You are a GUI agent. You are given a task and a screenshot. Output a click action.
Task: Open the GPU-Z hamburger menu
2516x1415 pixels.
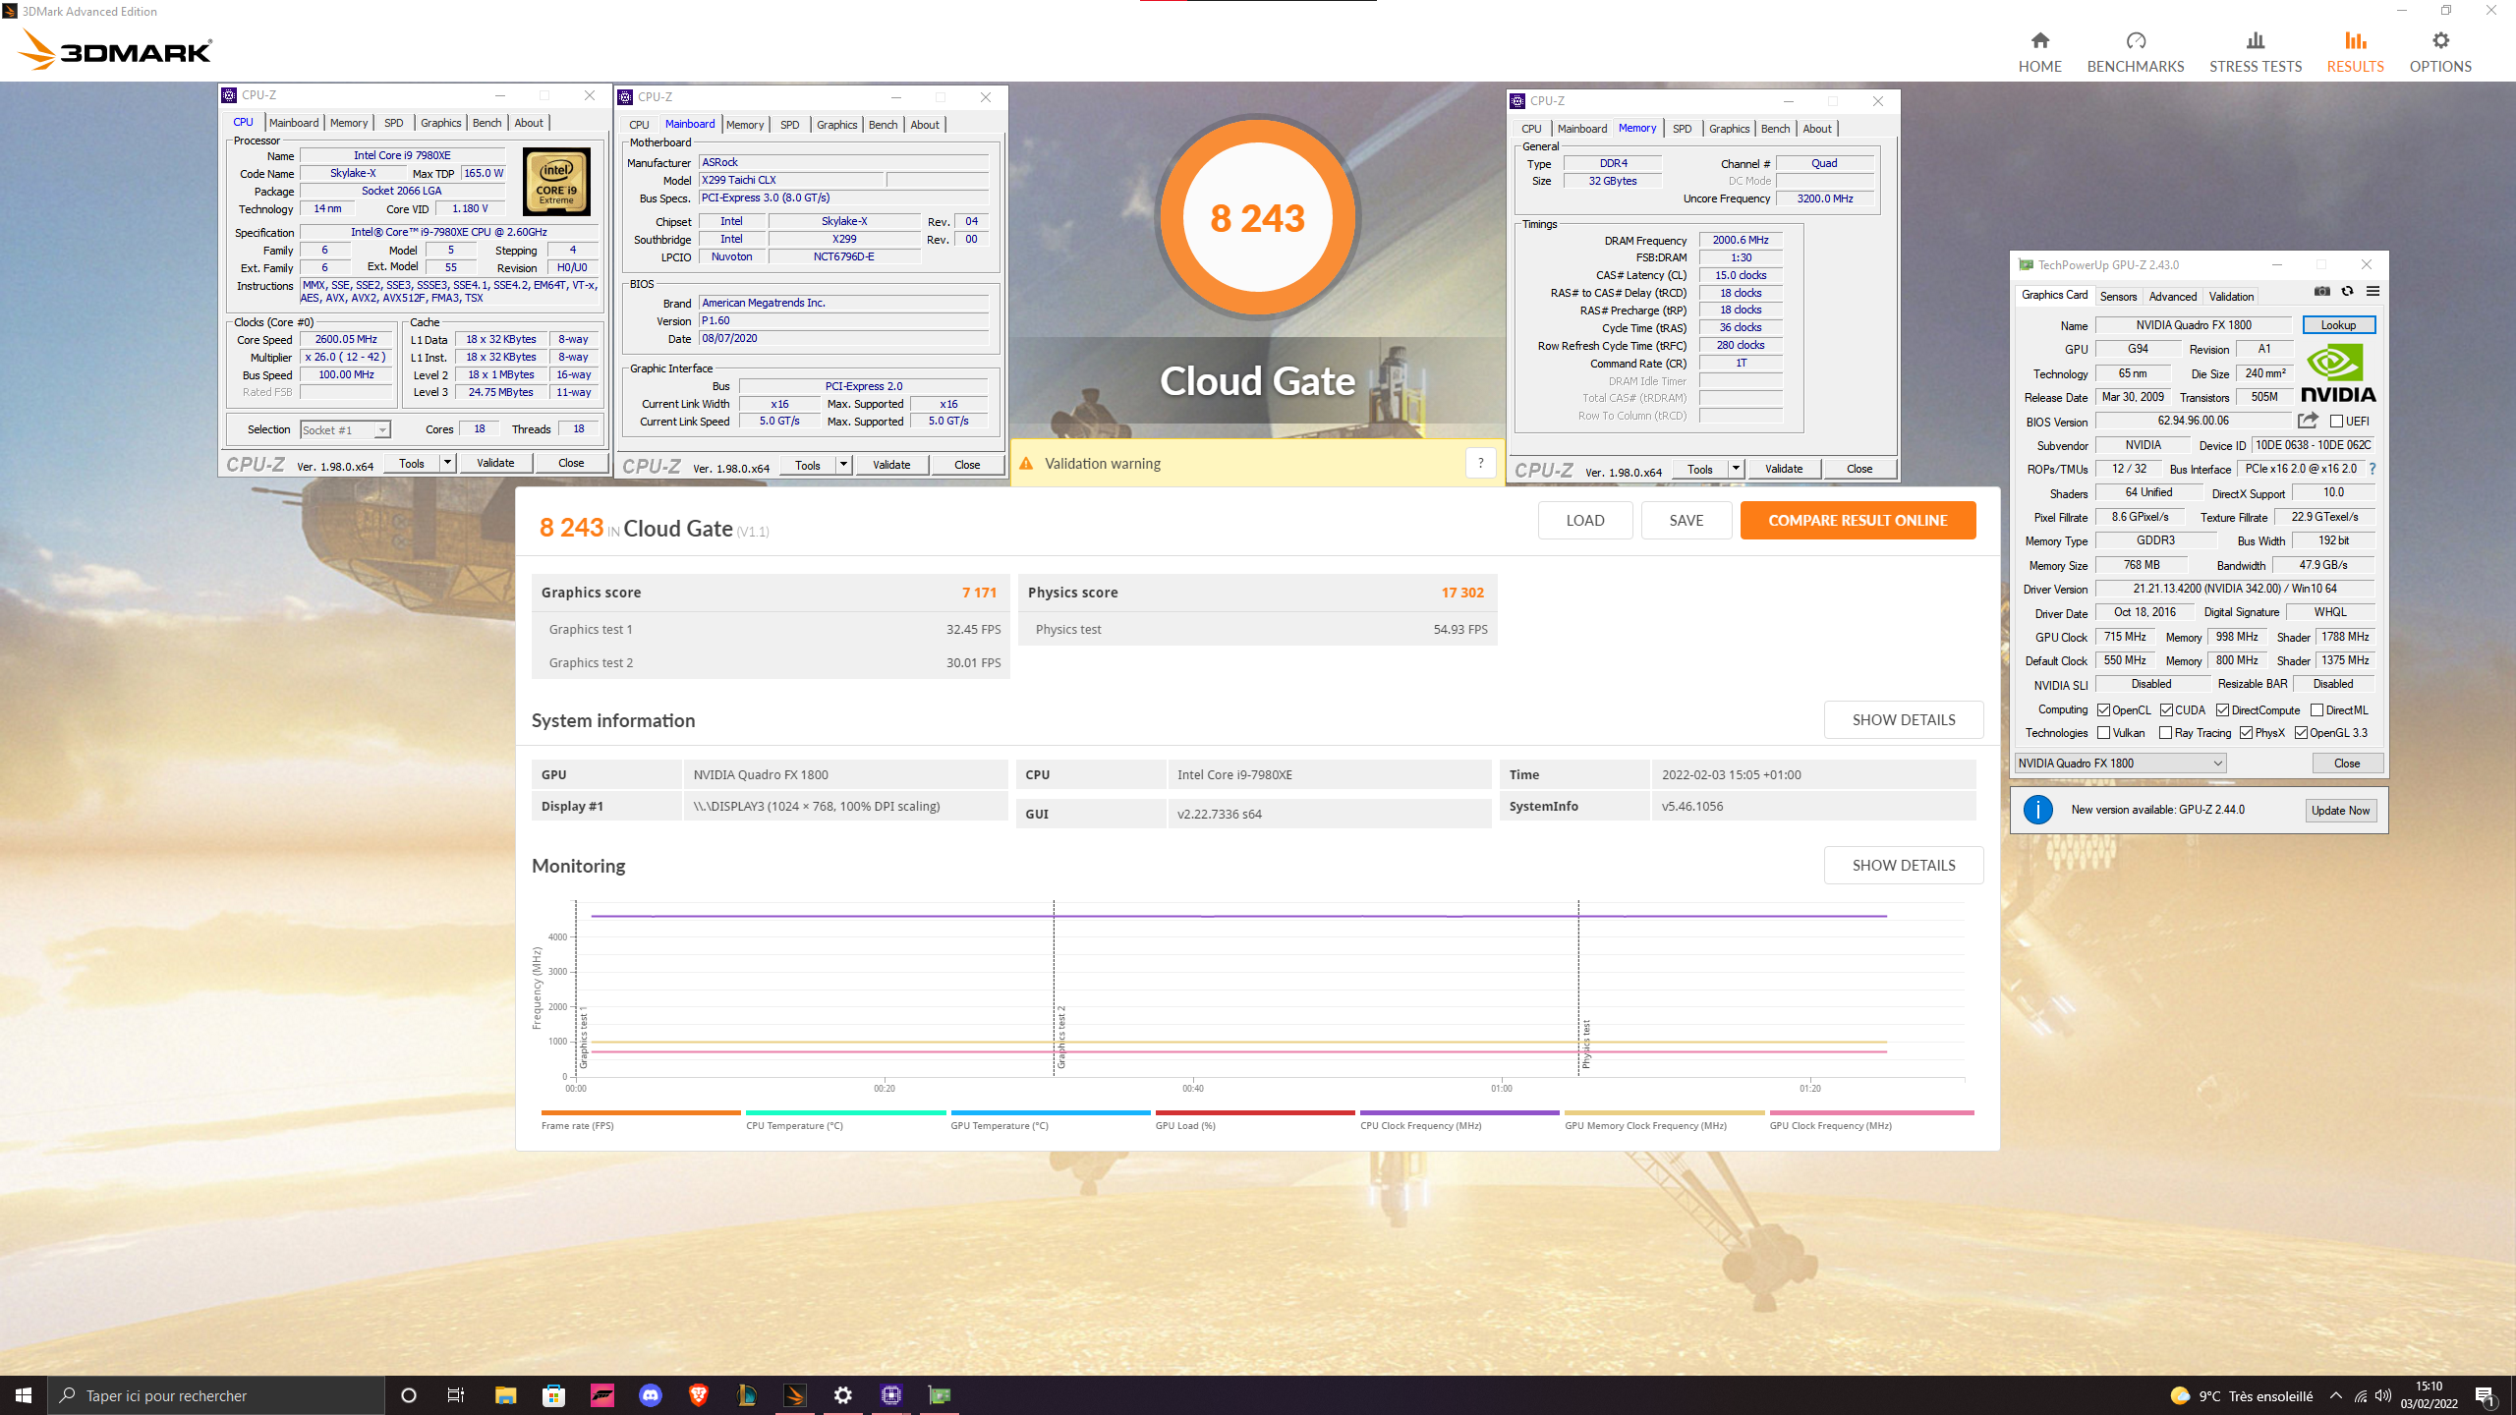[x=2373, y=291]
